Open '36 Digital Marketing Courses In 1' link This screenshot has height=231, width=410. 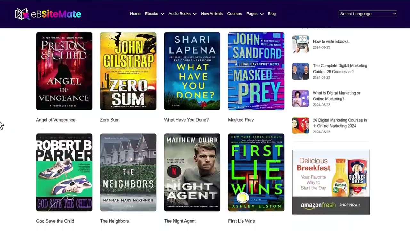coord(340,123)
